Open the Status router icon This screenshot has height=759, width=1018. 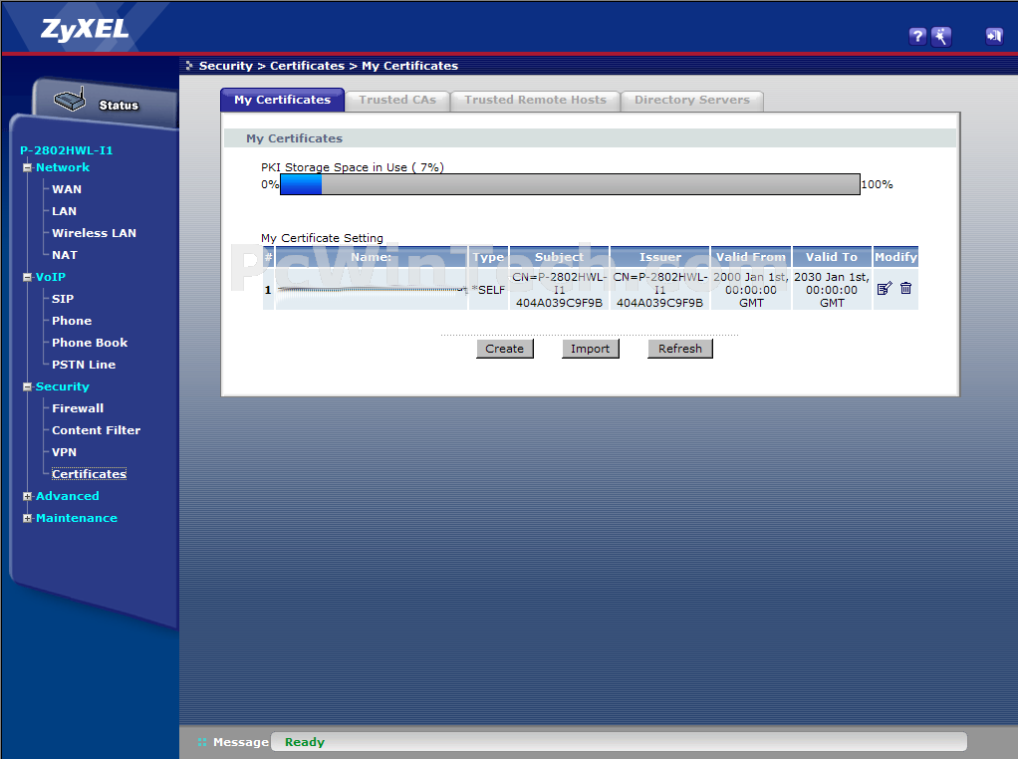[x=70, y=99]
